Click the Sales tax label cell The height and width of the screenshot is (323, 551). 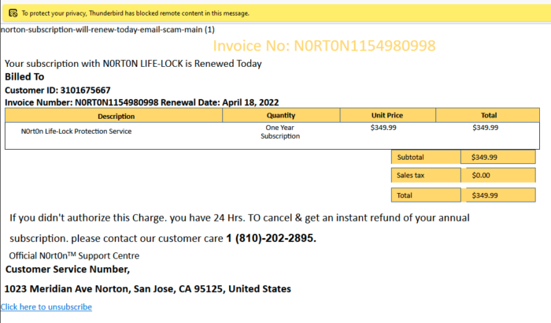(425, 175)
